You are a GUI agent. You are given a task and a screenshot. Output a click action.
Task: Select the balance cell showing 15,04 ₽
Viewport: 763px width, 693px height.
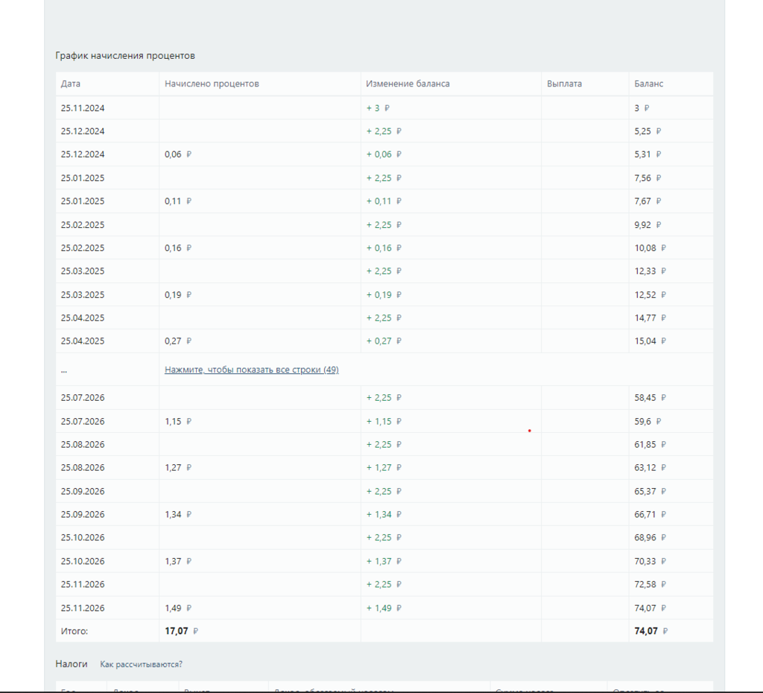[x=650, y=341]
